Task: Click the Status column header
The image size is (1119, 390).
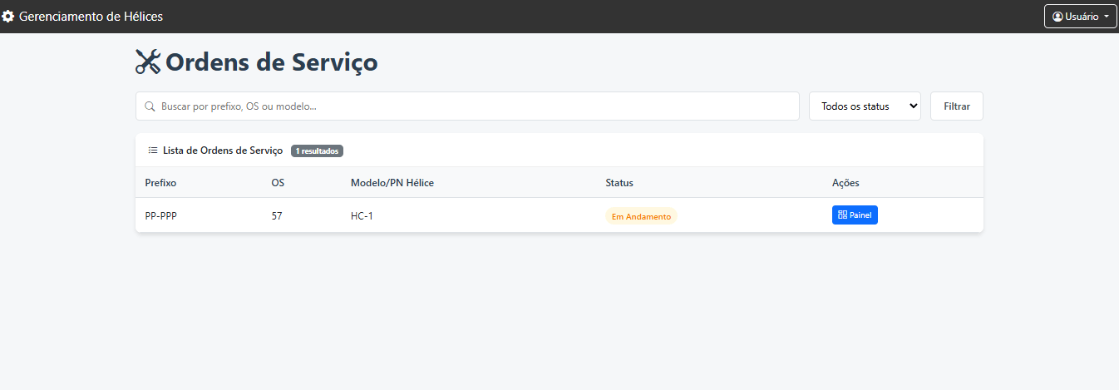Action: coord(619,182)
